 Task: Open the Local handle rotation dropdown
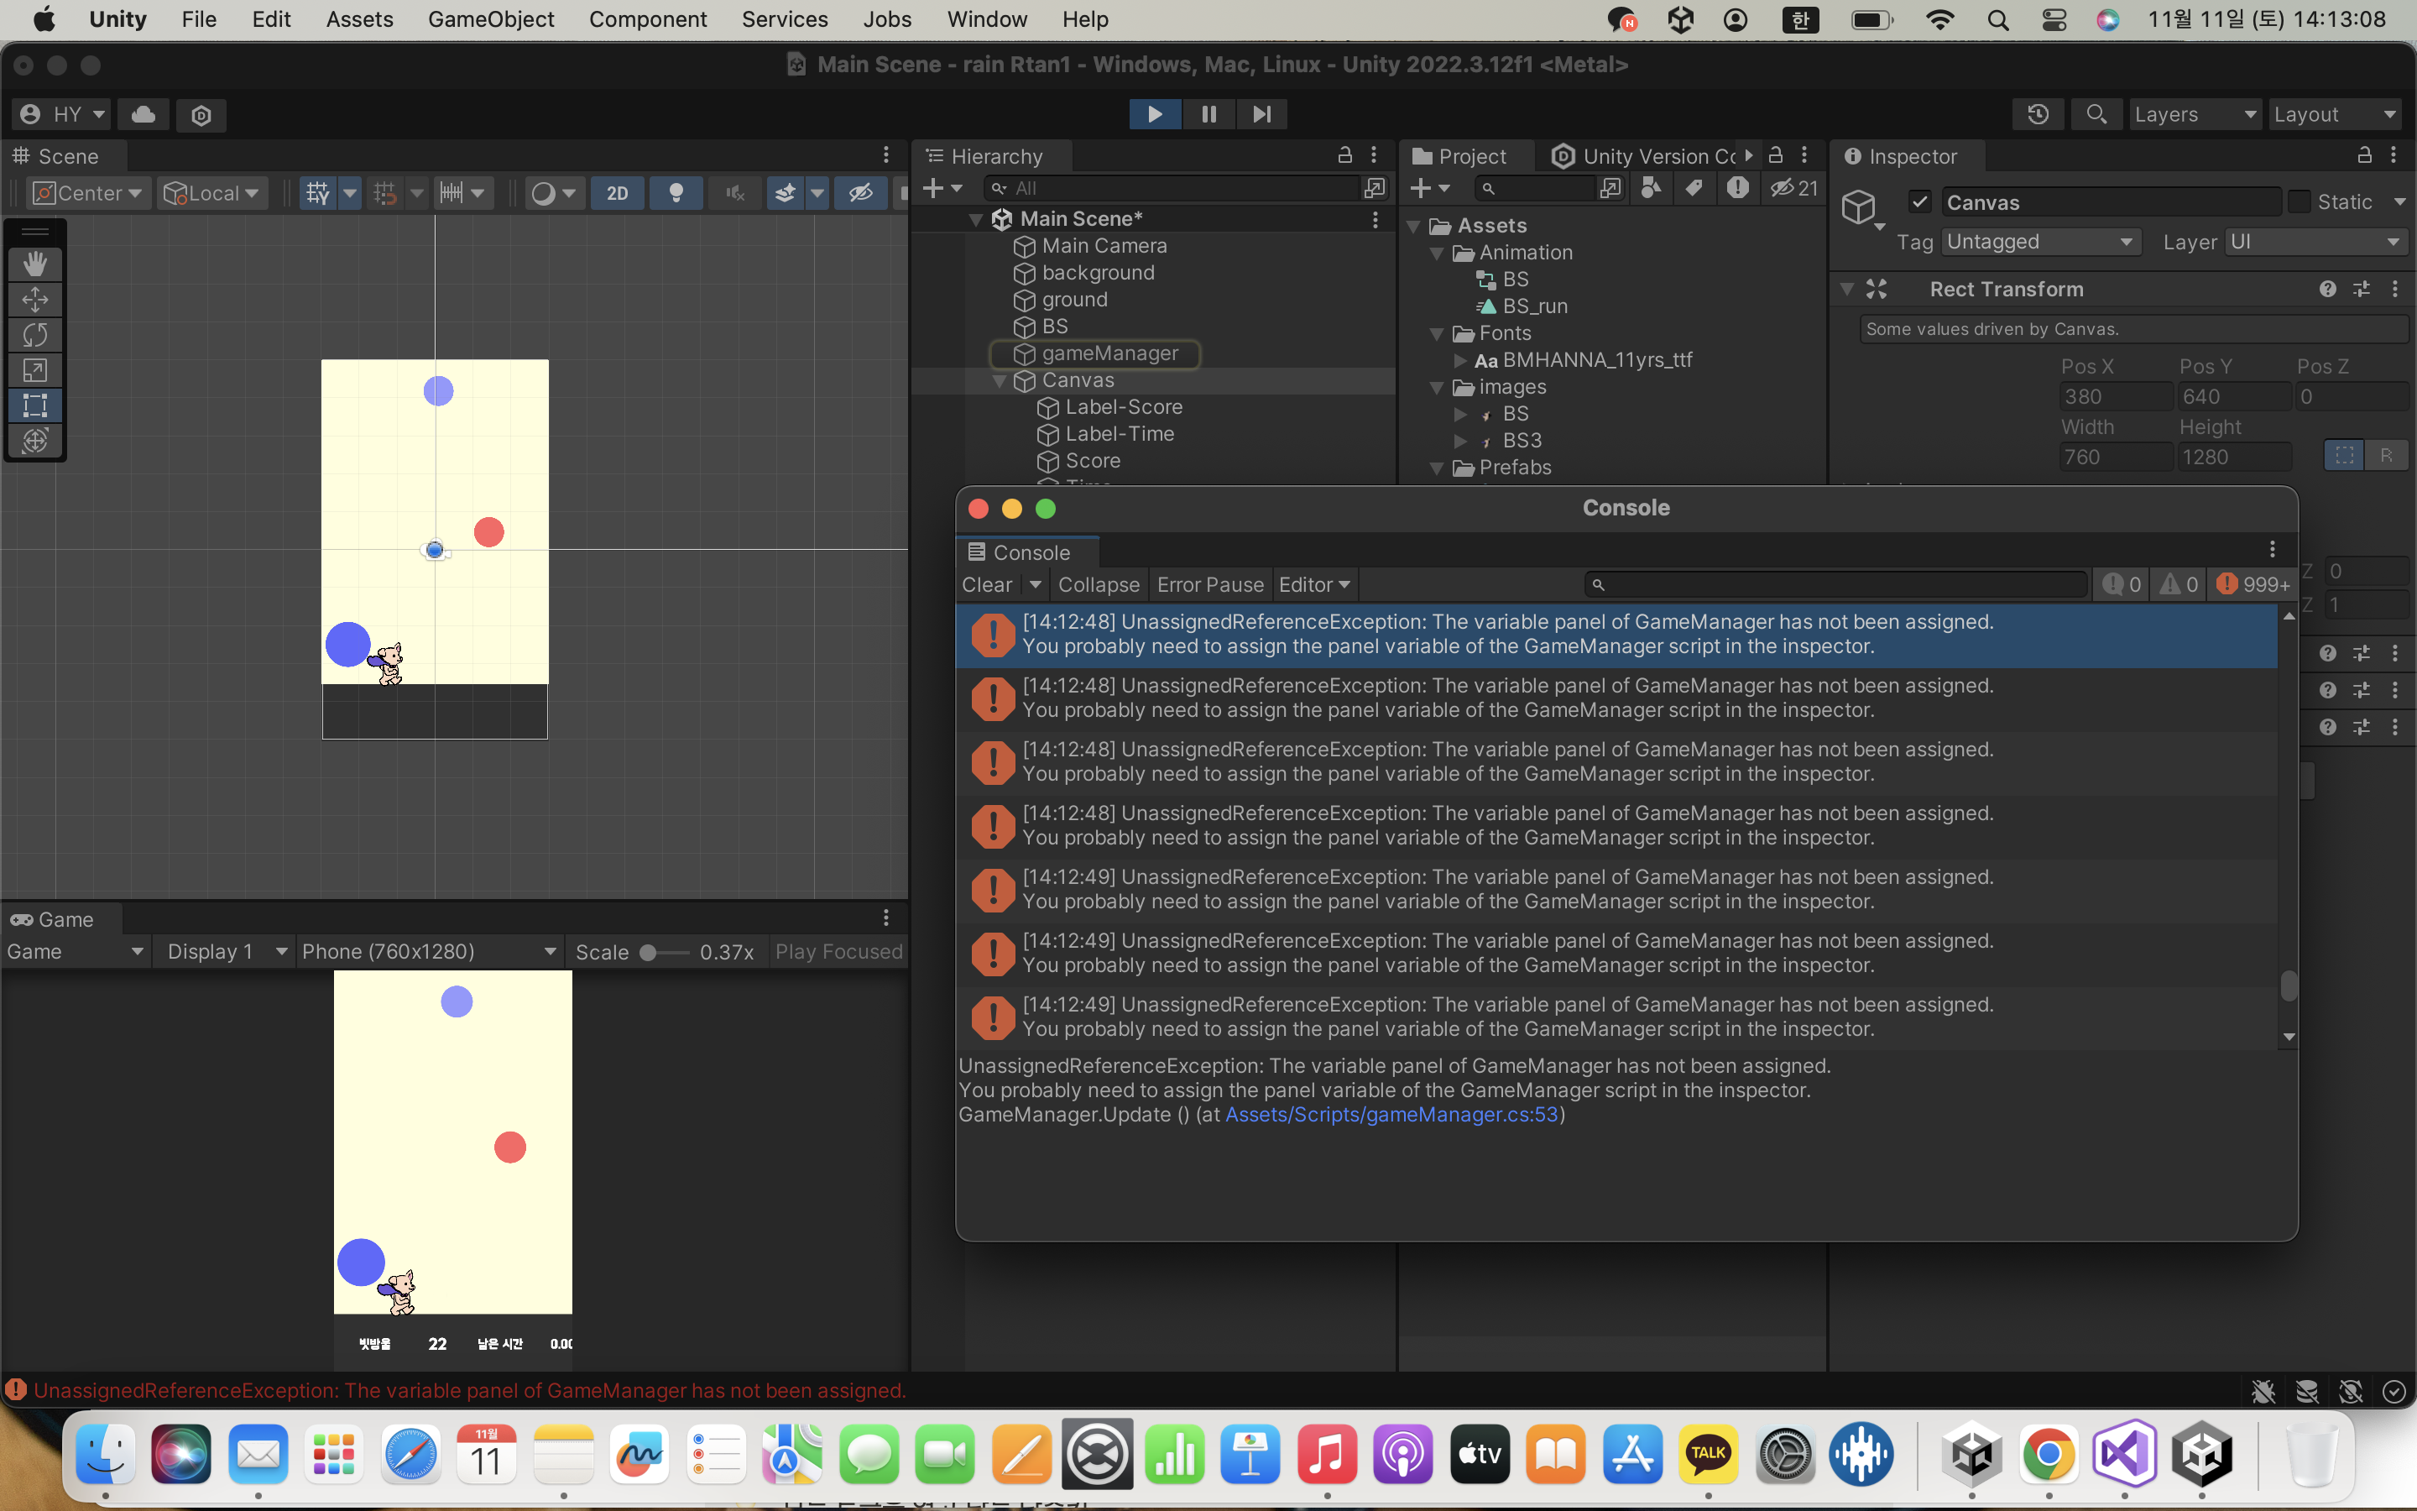pos(212,193)
